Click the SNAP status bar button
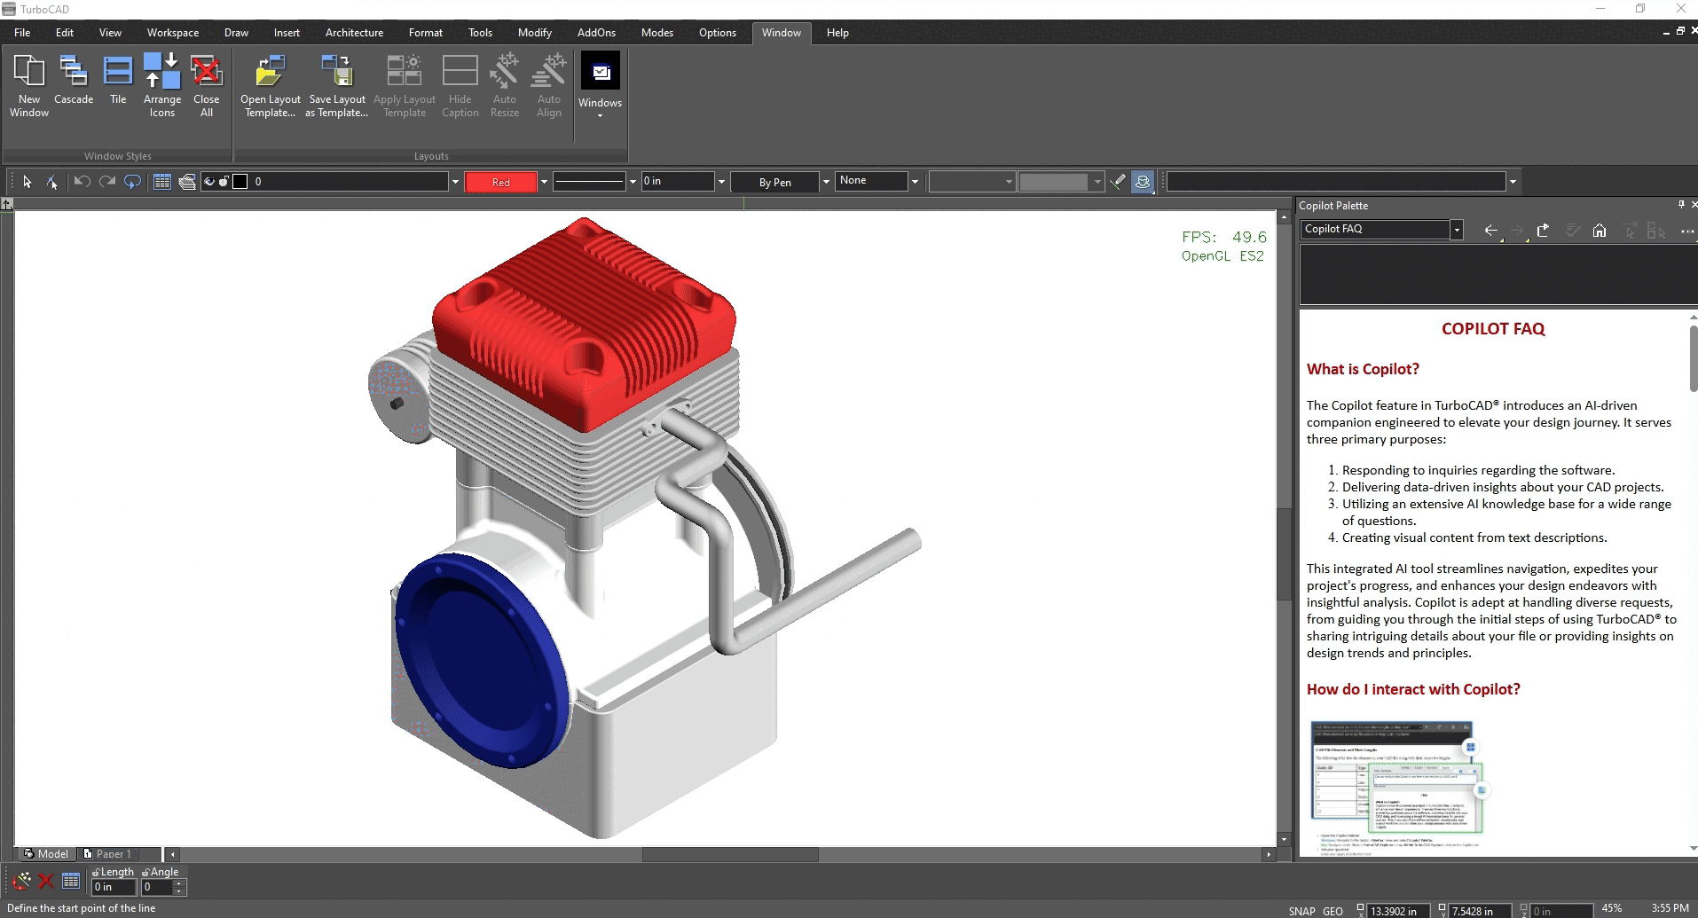The image size is (1698, 918). pos(1301,911)
